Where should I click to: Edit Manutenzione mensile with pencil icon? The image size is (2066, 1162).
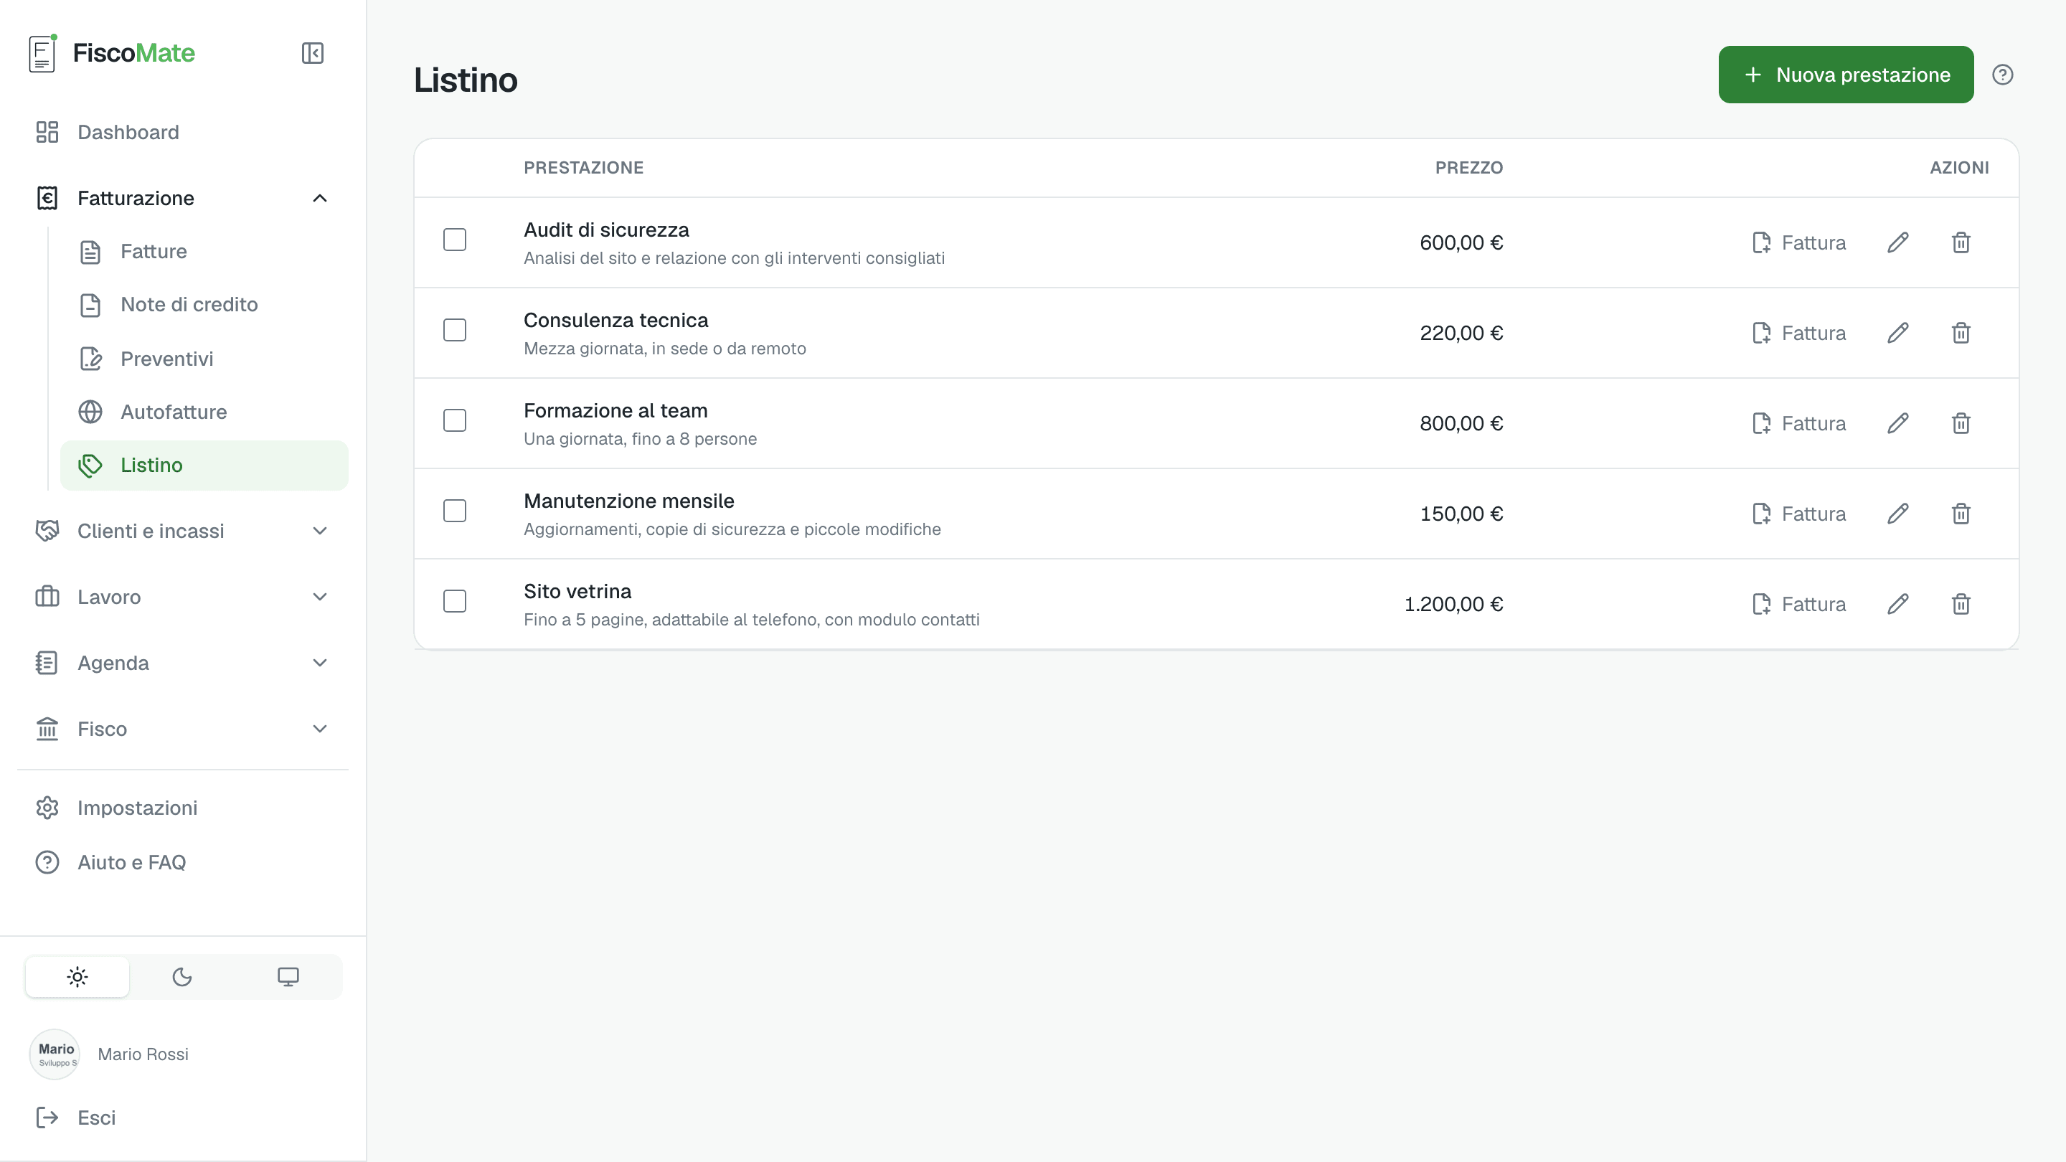pos(1897,514)
